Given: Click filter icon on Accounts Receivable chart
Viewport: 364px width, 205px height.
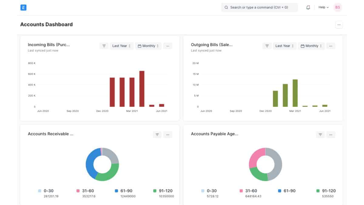Looking at the screenshot, I should click(x=157, y=135).
